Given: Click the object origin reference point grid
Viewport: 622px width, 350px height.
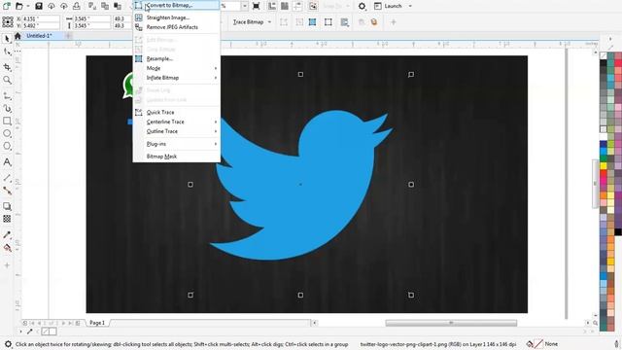Looking at the screenshot, I should (8, 21).
